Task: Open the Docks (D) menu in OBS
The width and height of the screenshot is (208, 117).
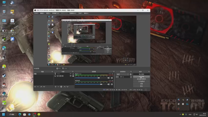Action: [x=56, y=13]
